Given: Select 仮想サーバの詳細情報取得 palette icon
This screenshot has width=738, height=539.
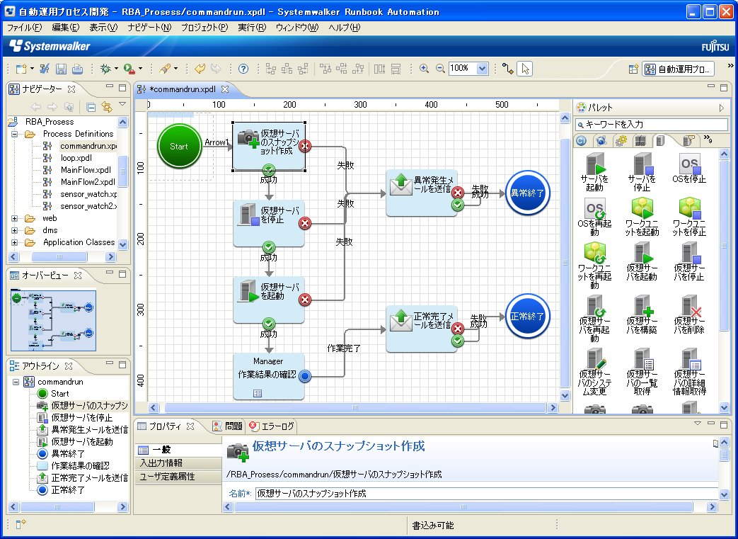Looking at the screenshot, I should [689, 373].
